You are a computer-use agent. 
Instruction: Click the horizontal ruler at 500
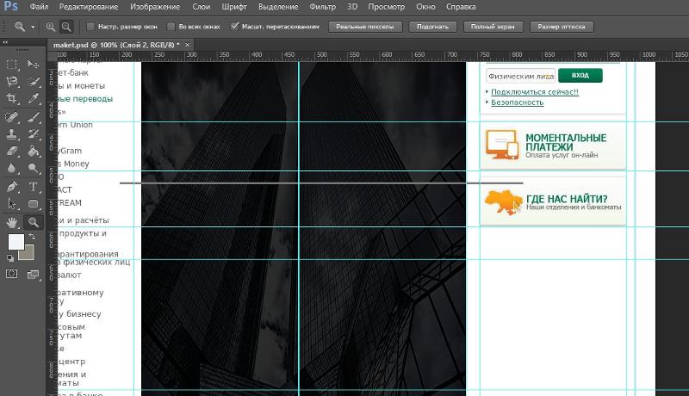[321, 56]
